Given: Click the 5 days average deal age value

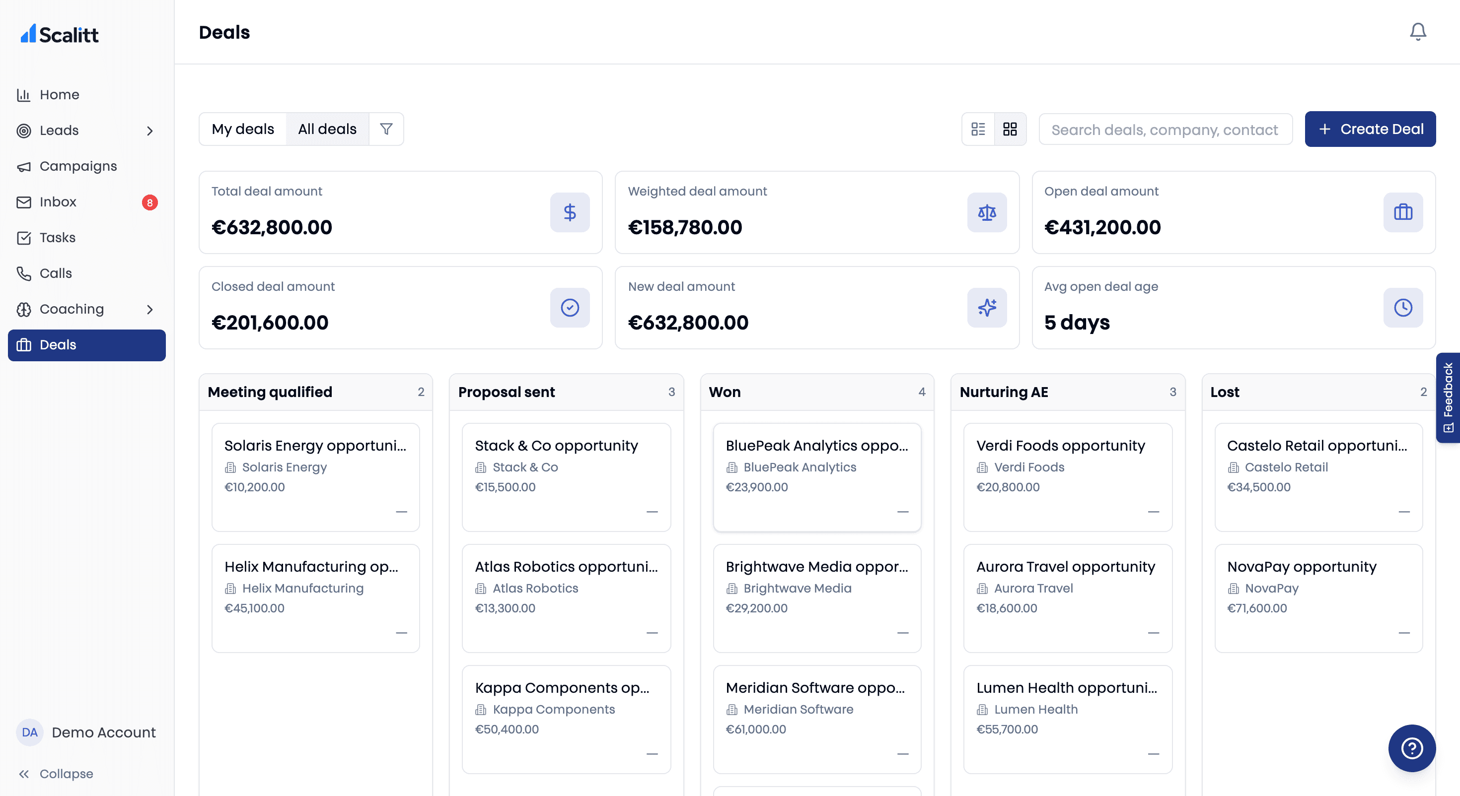Looking at the screenshot, I should click(x=1077, y=323).
